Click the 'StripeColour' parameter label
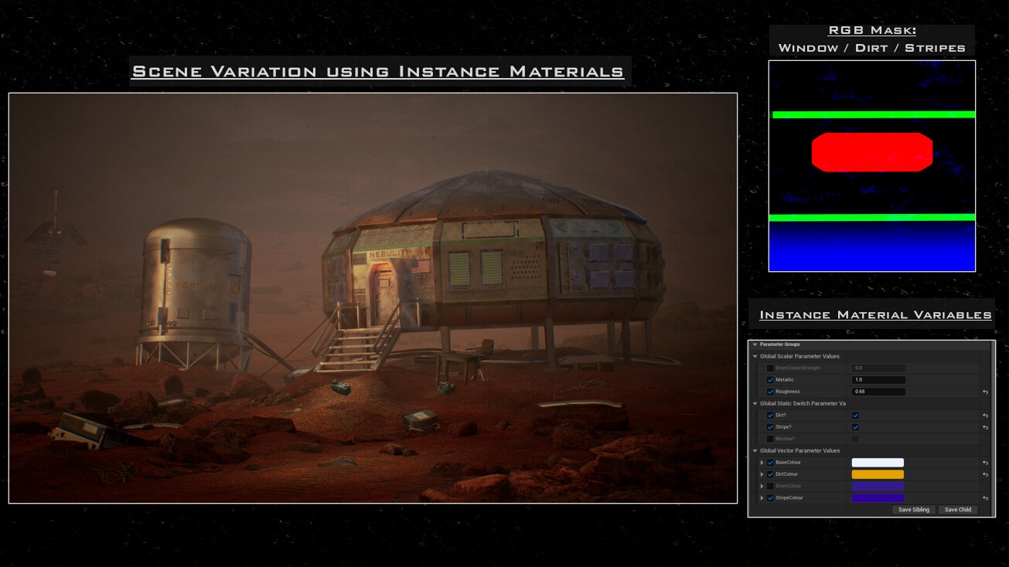Screen dimensions: 1009x567 click(789, 497)
